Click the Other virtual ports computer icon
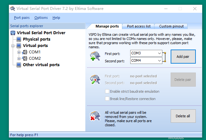206x140 pixels. tap(19, 65)
